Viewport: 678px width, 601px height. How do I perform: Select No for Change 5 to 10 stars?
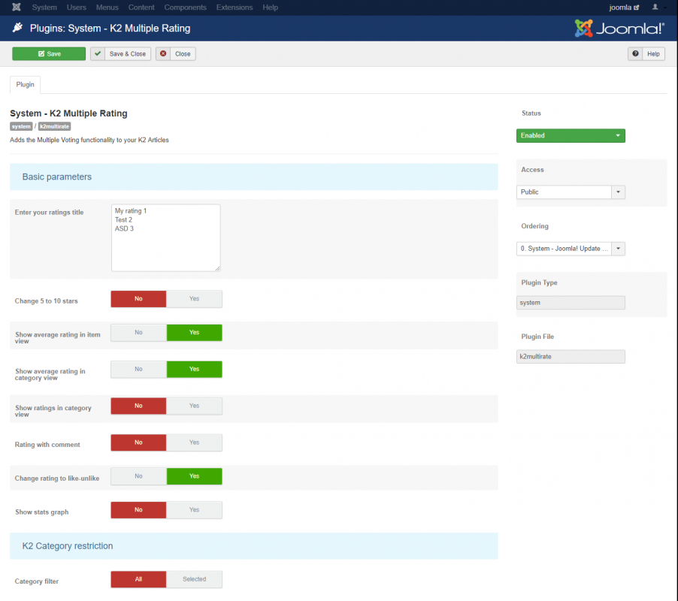point(138,299)
